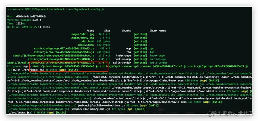The image size is (258, 121).
Task: Click the white foo in the Chunks column
Action: (129, 52)
